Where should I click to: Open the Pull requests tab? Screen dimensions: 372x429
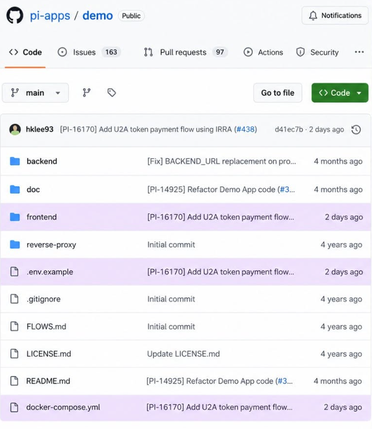tap(186, 52)
